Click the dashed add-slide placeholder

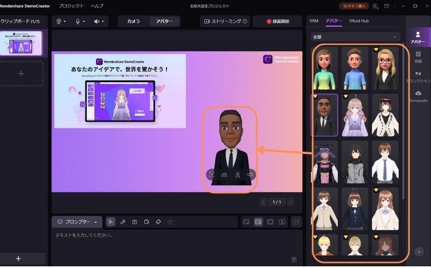21,74
